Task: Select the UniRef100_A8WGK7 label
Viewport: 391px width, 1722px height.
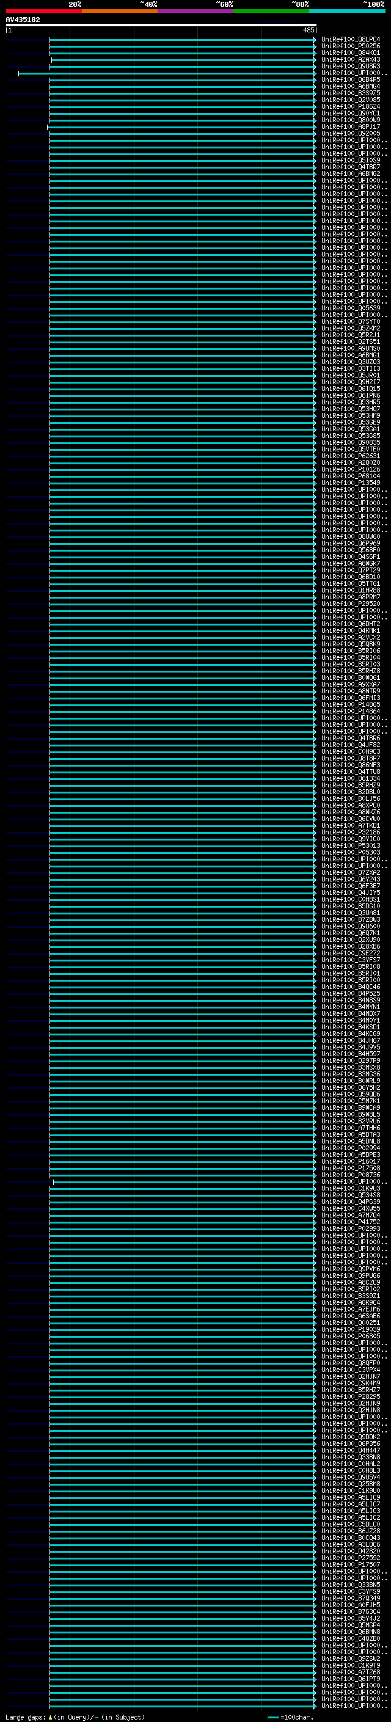Action: point(351,564)
